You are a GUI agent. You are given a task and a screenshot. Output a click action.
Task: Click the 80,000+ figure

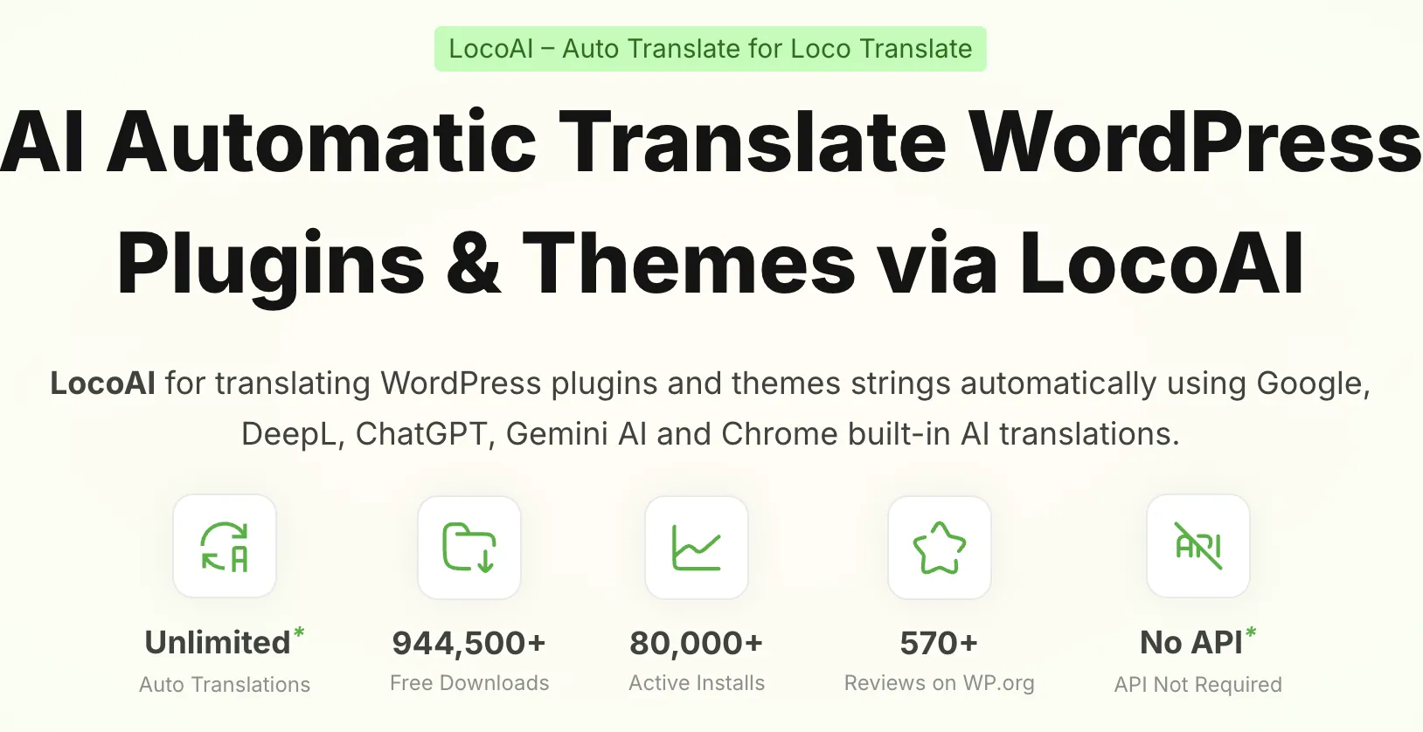coord(697,643)
